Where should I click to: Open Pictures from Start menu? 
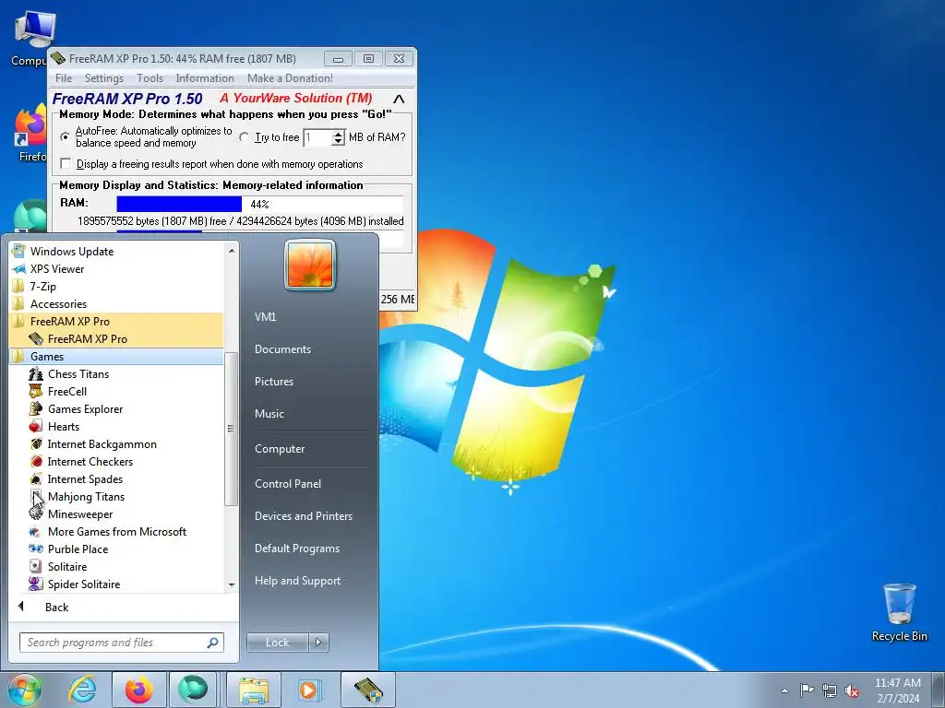[273, 382]
